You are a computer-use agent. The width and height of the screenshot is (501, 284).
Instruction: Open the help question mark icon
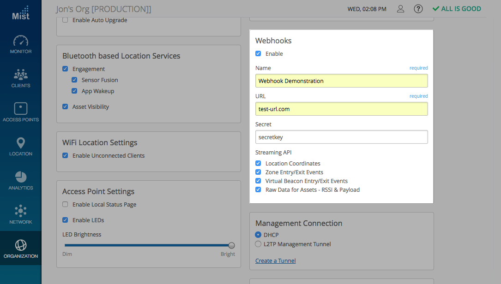pos(418,9)
